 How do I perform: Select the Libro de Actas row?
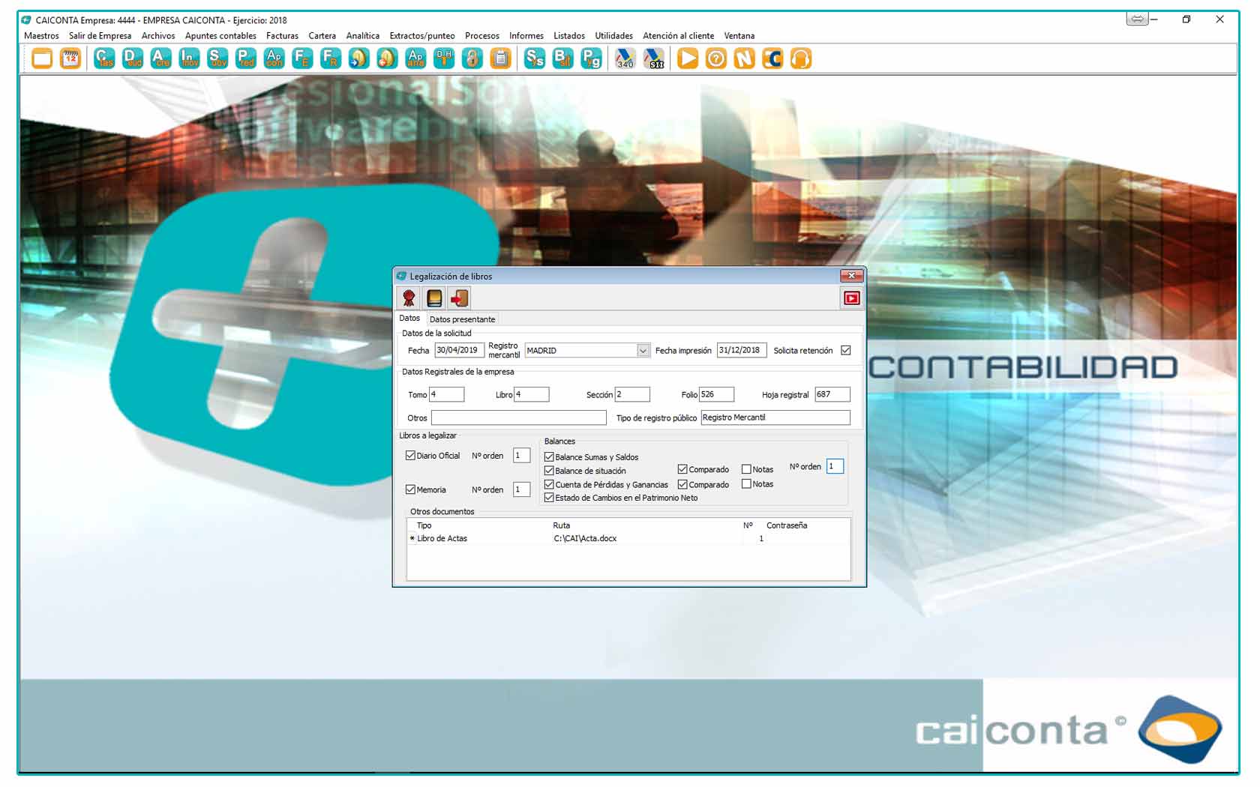[x=628, y=538]
